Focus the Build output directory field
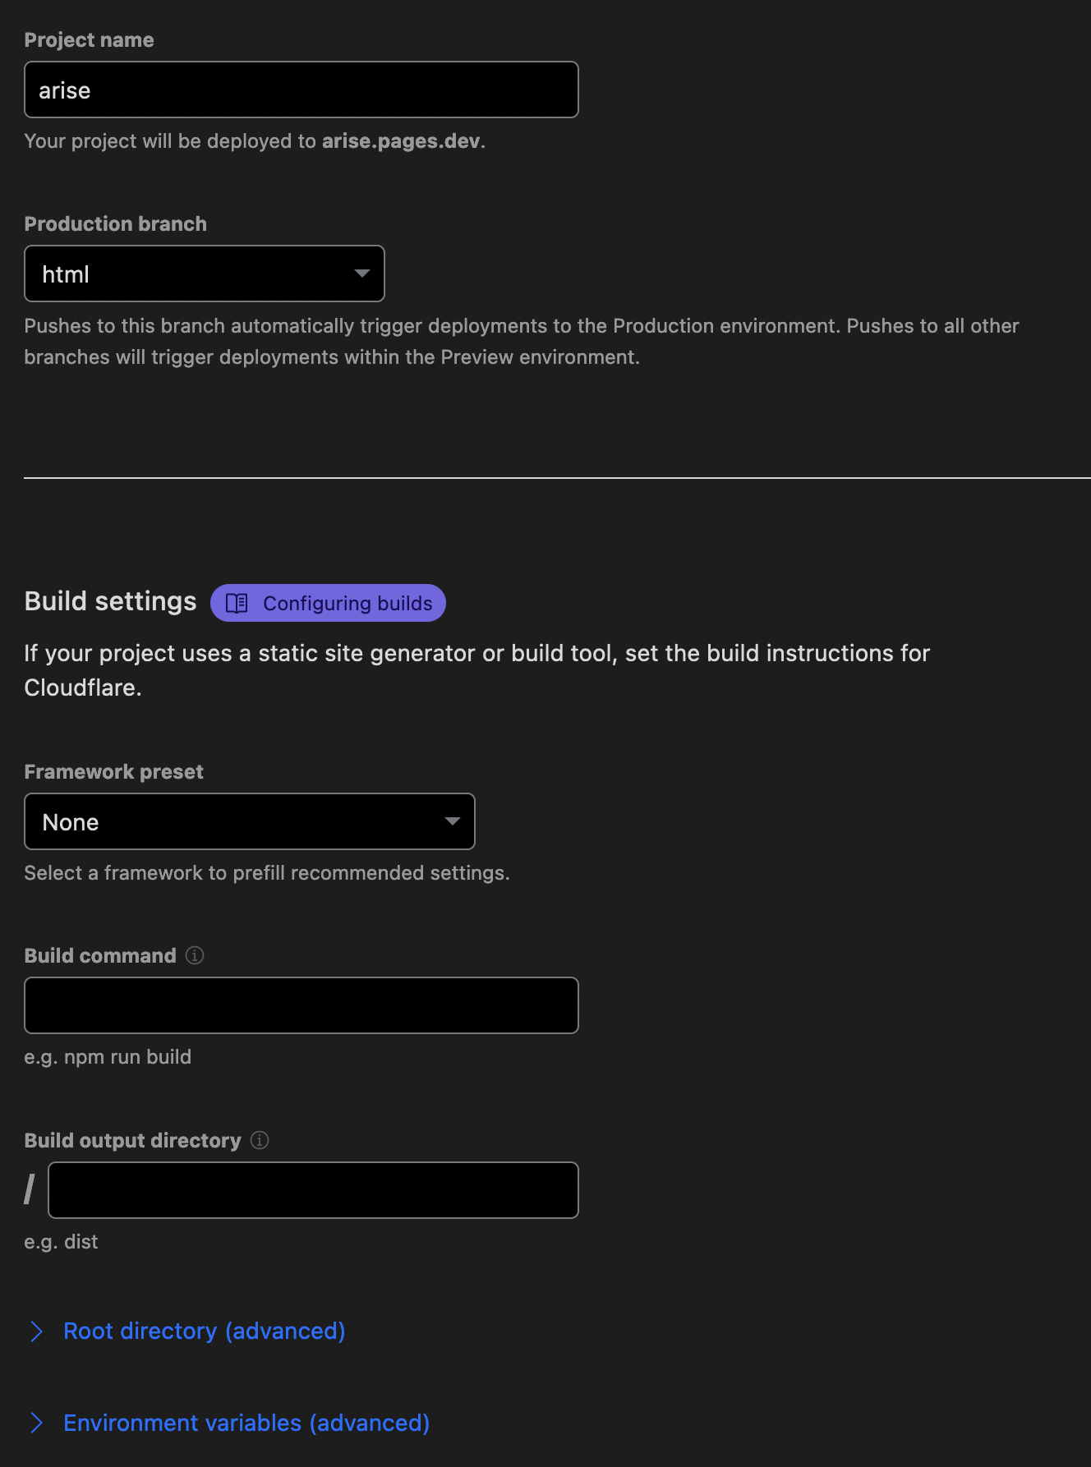This screenshot has width=1091, height=1467. click(313, 1190)
